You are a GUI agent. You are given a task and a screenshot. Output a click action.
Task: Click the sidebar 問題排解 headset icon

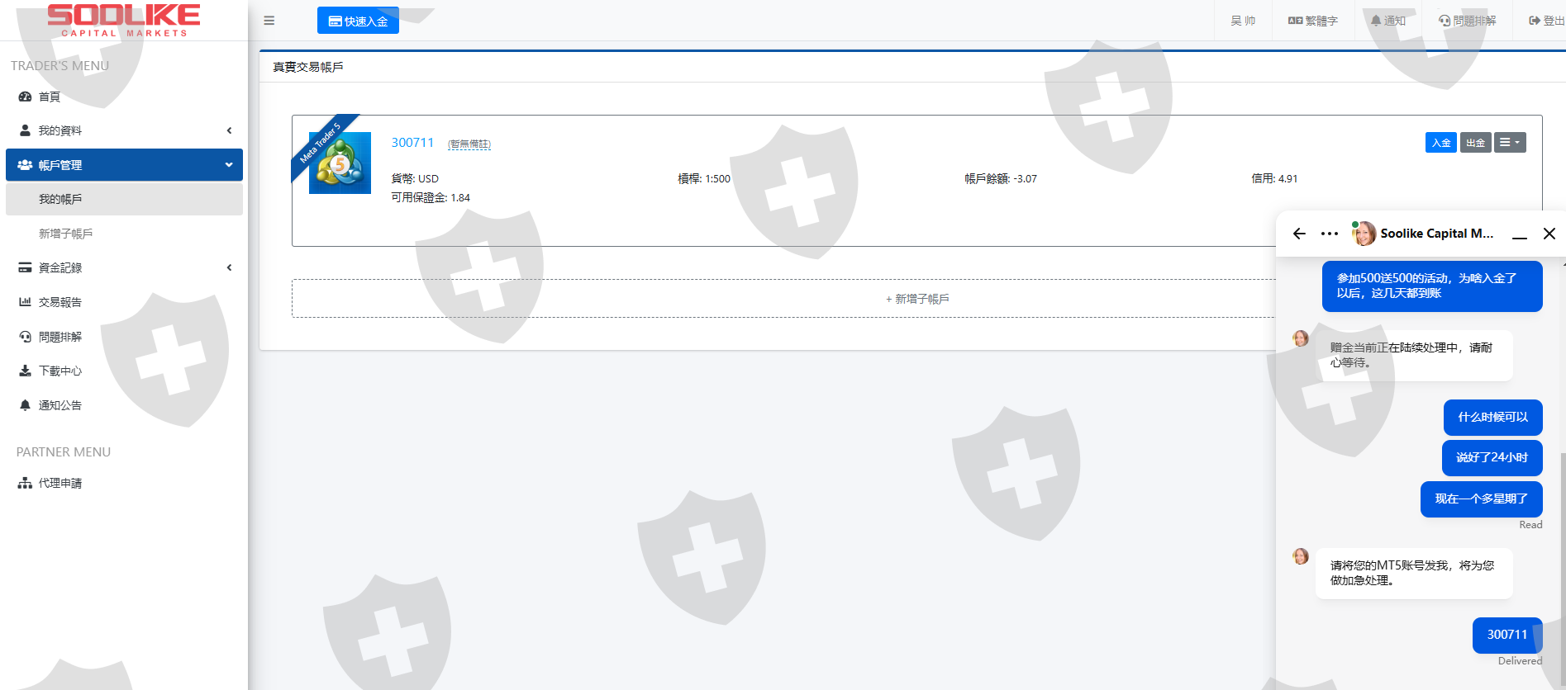[x=25, y=337]
